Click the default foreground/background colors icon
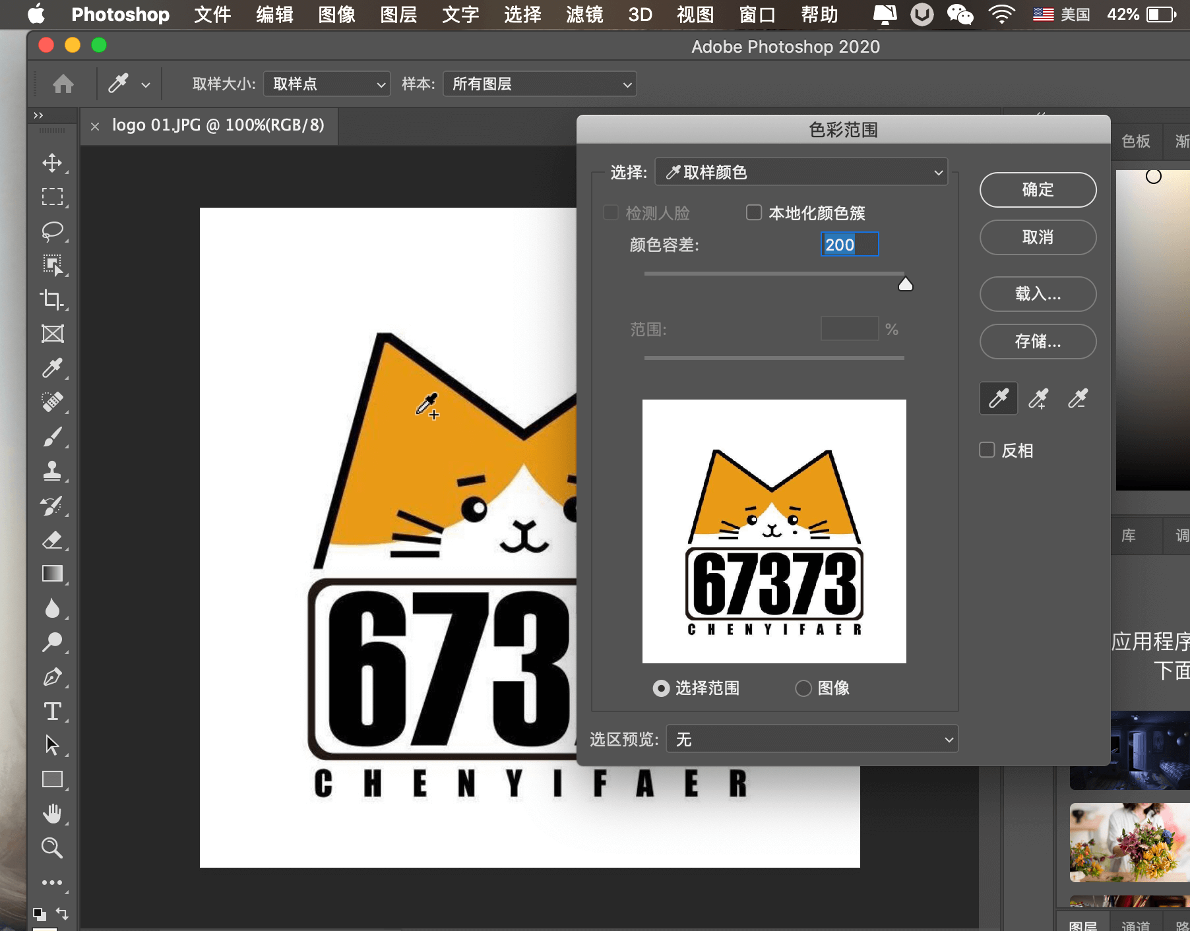Image resolution: width=1190 pixels, height=931 pixels. [x=40, y=914]
